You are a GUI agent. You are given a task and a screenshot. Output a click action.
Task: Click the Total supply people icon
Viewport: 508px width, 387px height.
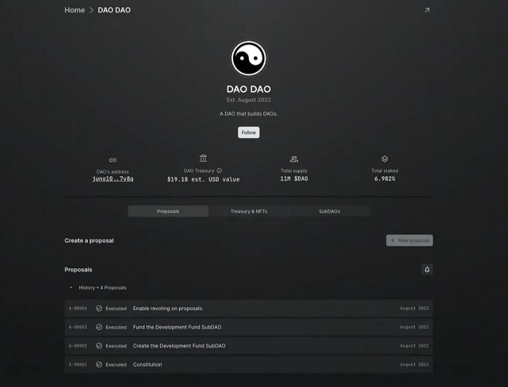(x=294, y=159)
